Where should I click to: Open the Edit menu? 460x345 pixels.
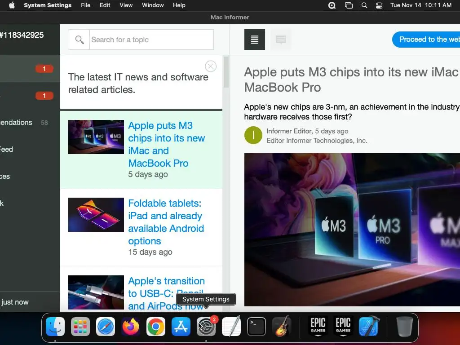tap(105, 5)
